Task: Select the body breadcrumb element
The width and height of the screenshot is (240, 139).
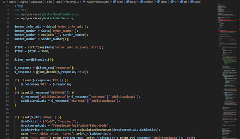Action: (x=133, y=2)
